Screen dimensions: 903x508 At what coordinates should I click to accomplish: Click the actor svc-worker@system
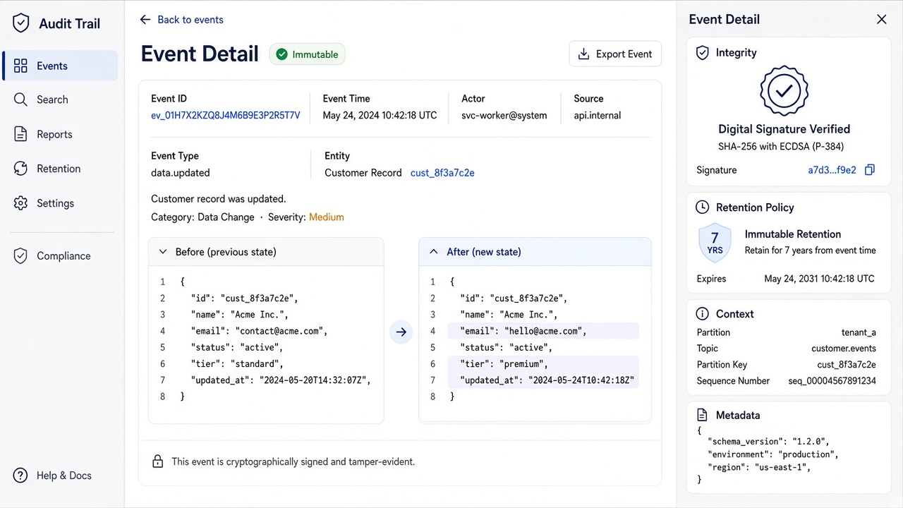[504, 116]
